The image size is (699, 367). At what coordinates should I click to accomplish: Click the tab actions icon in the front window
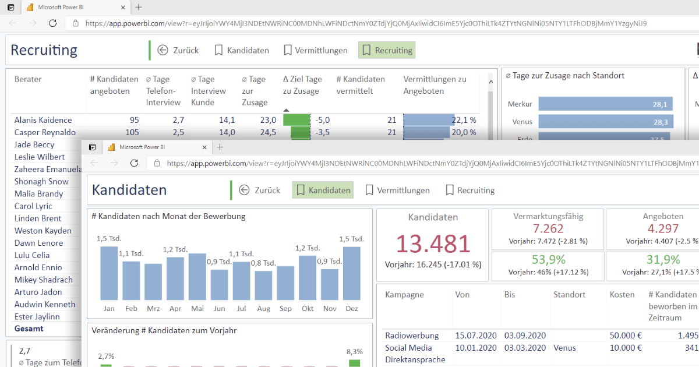coord(92,147)
